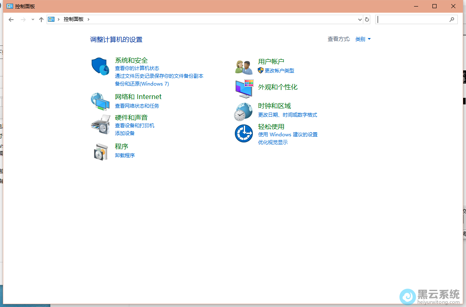Click 查看网络状态和任务 link
Viewport: 466px width, 307px height.
137,106
